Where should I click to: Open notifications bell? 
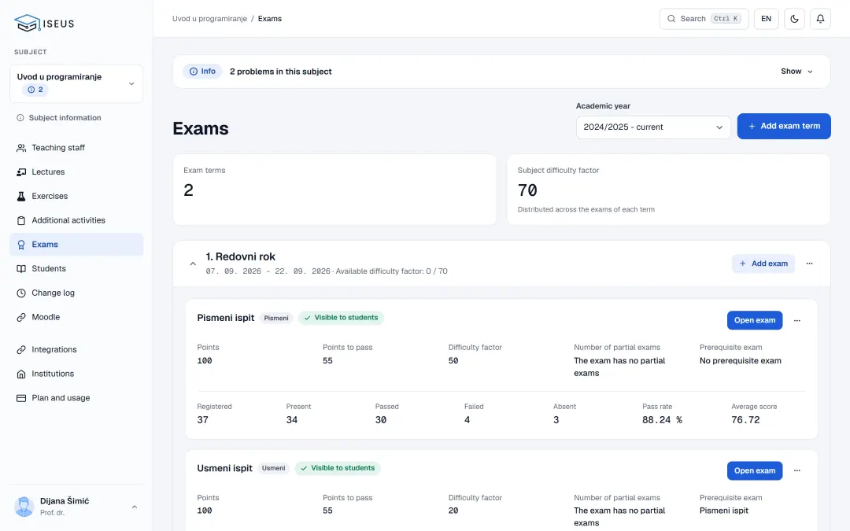click(x=820, y=19)
